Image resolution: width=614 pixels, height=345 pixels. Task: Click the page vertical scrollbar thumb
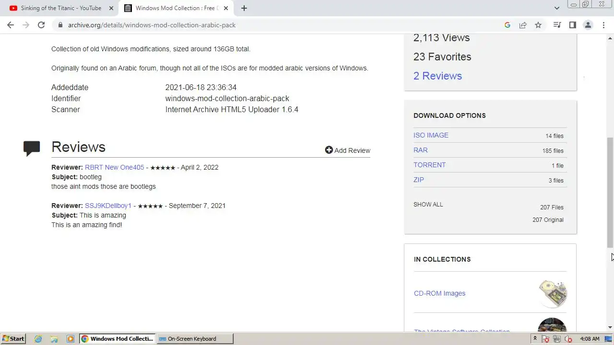tap(610, 192)
